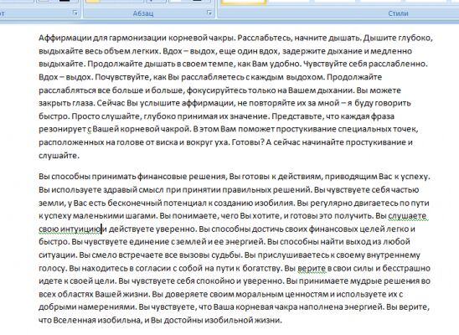The height and width of the screenshot is (335, 459).
Task: Click the word "фокусируйтесь"
Action: tap(217, 90)
